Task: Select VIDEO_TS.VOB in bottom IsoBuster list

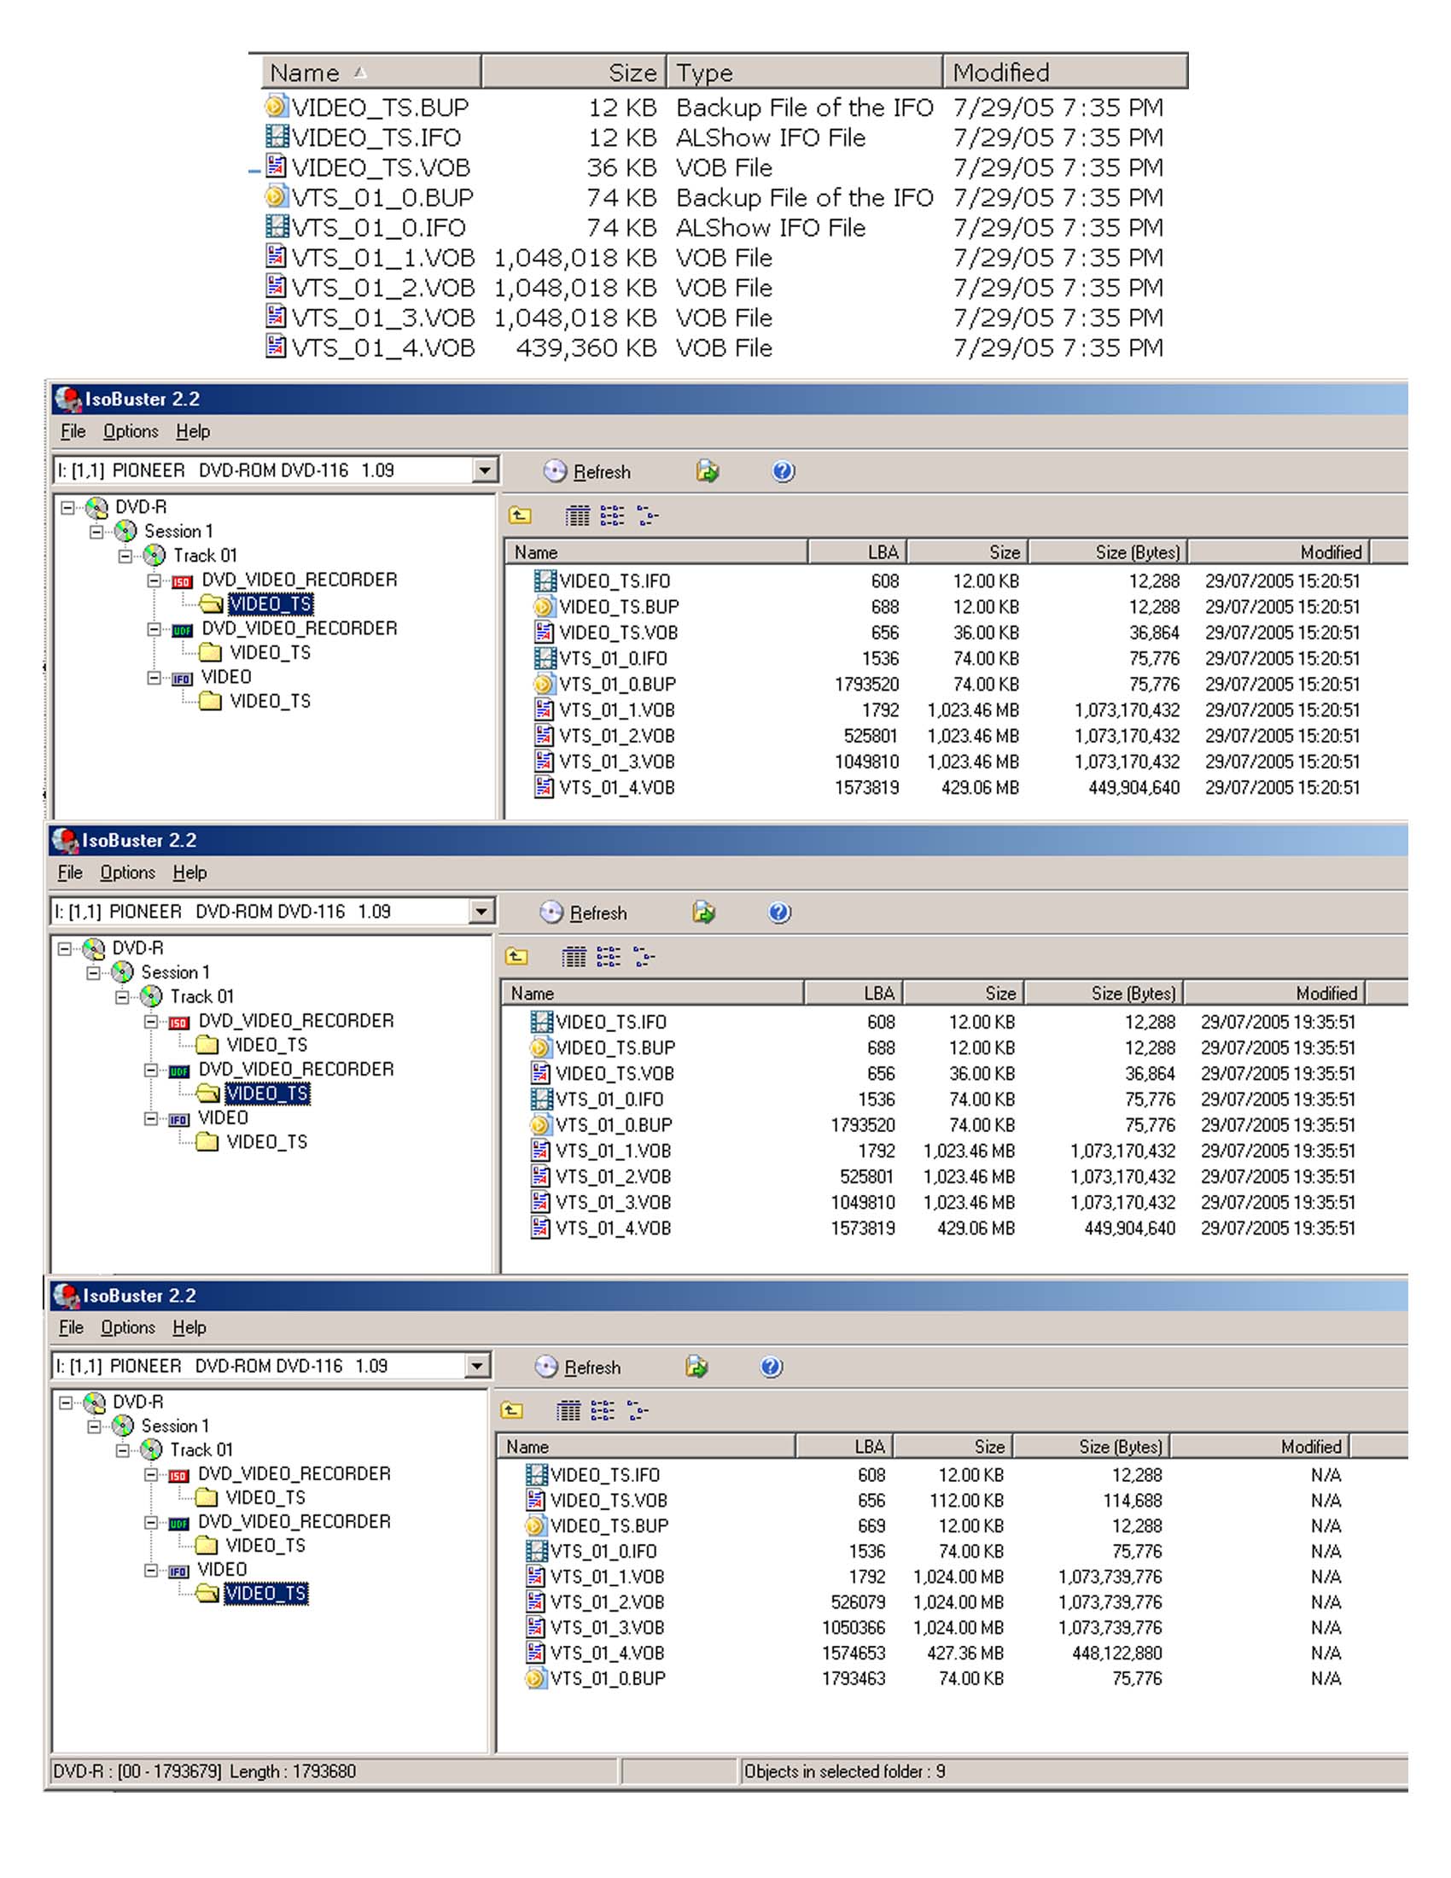Action: pyautogui.click(x=609, y=1501)
